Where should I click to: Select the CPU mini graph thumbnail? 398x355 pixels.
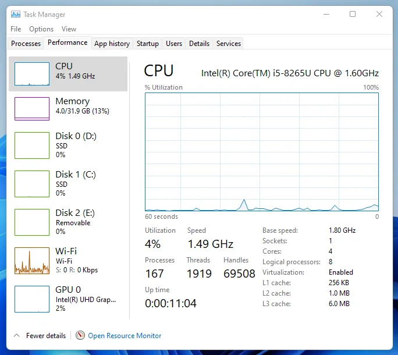(32, 74)
